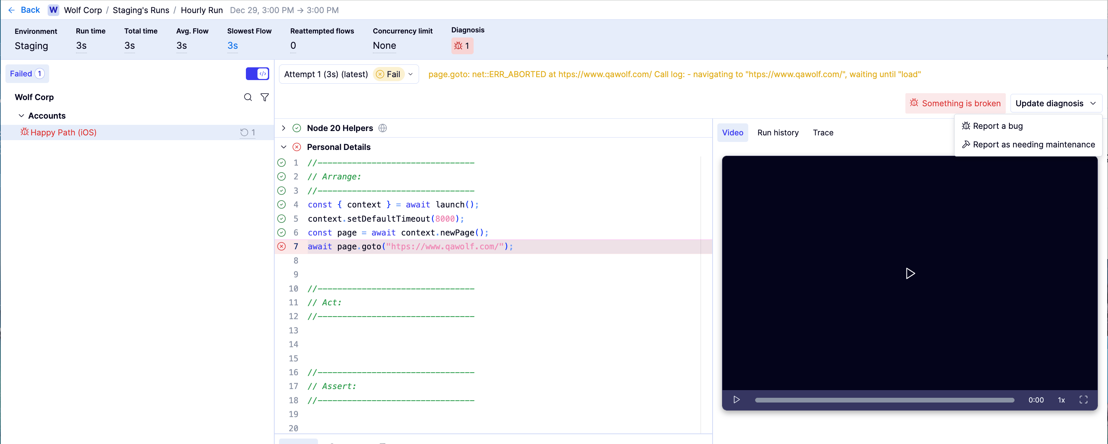Switch to the Trace tab
Viewport: 1108px width, 444px height.
(823, 132)
